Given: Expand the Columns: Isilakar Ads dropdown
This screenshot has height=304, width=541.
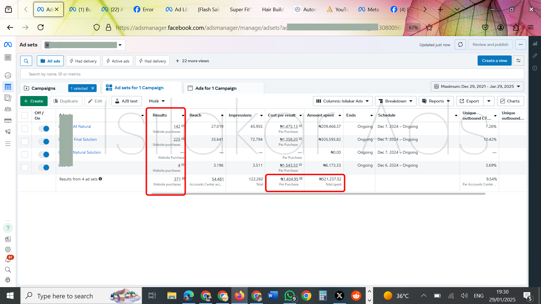Looking at the screenshot, I should pyautogui.click(x=342, y=101).
